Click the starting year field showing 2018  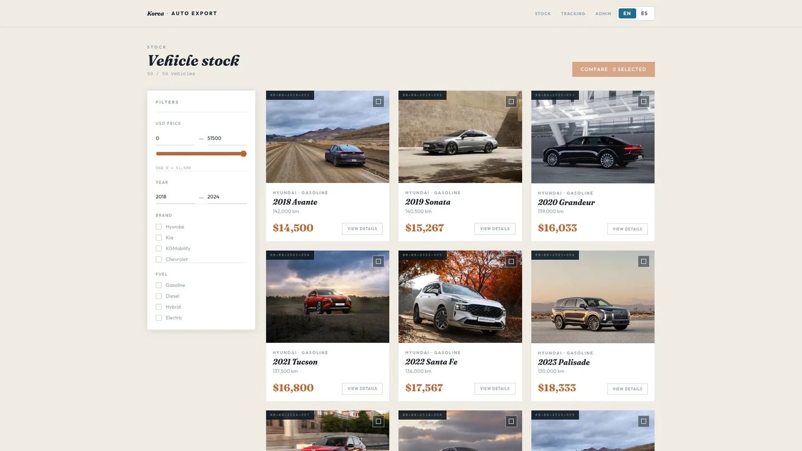[175, 197]
